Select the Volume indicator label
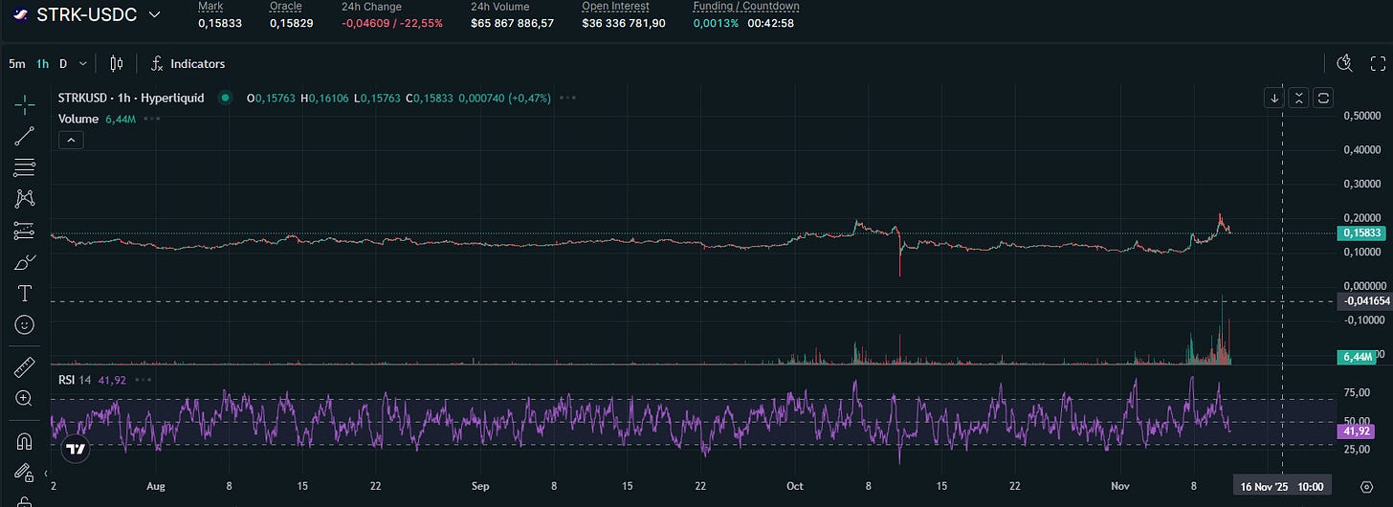1393x507 pixels. 78,119
